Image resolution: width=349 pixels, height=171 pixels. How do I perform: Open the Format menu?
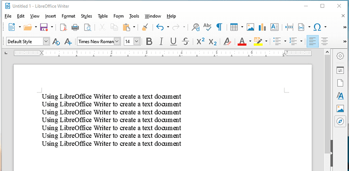(68, 16)
